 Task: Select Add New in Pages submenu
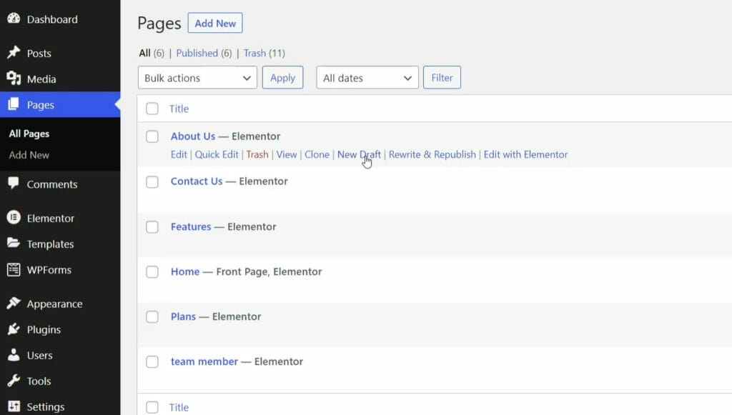tap(29, 155)
